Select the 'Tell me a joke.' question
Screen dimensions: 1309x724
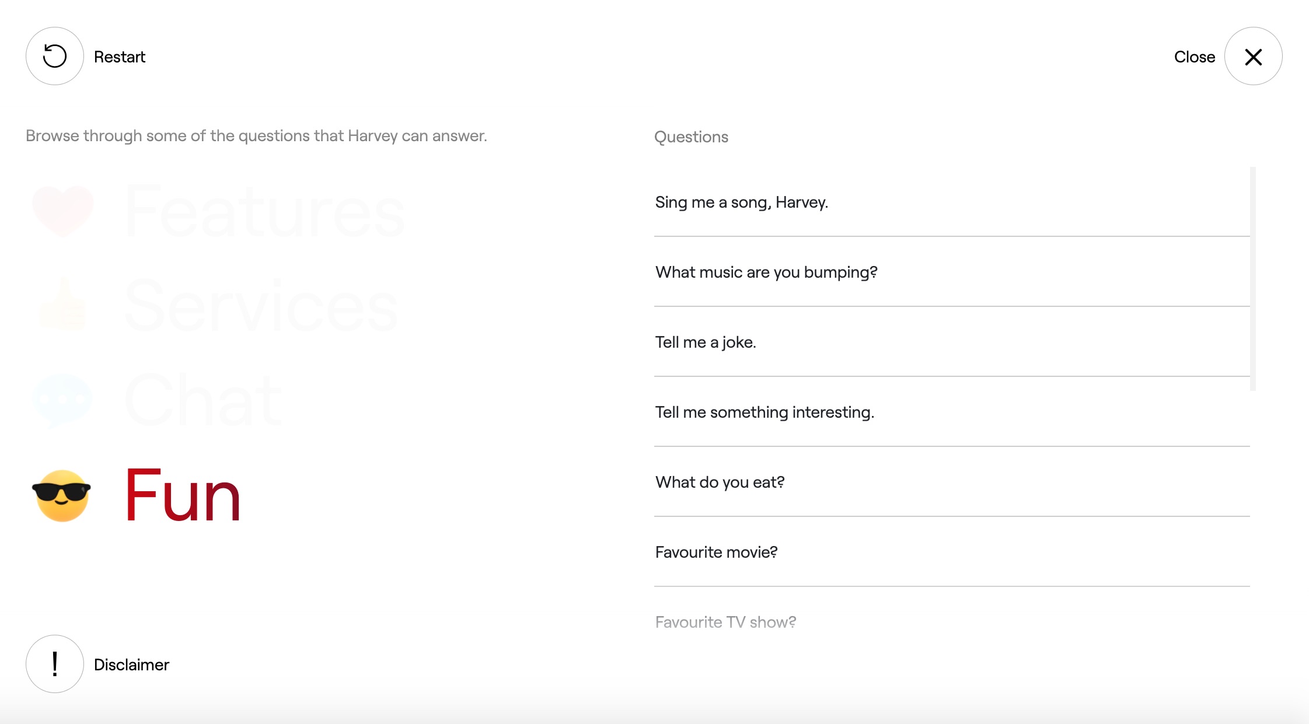952,342
